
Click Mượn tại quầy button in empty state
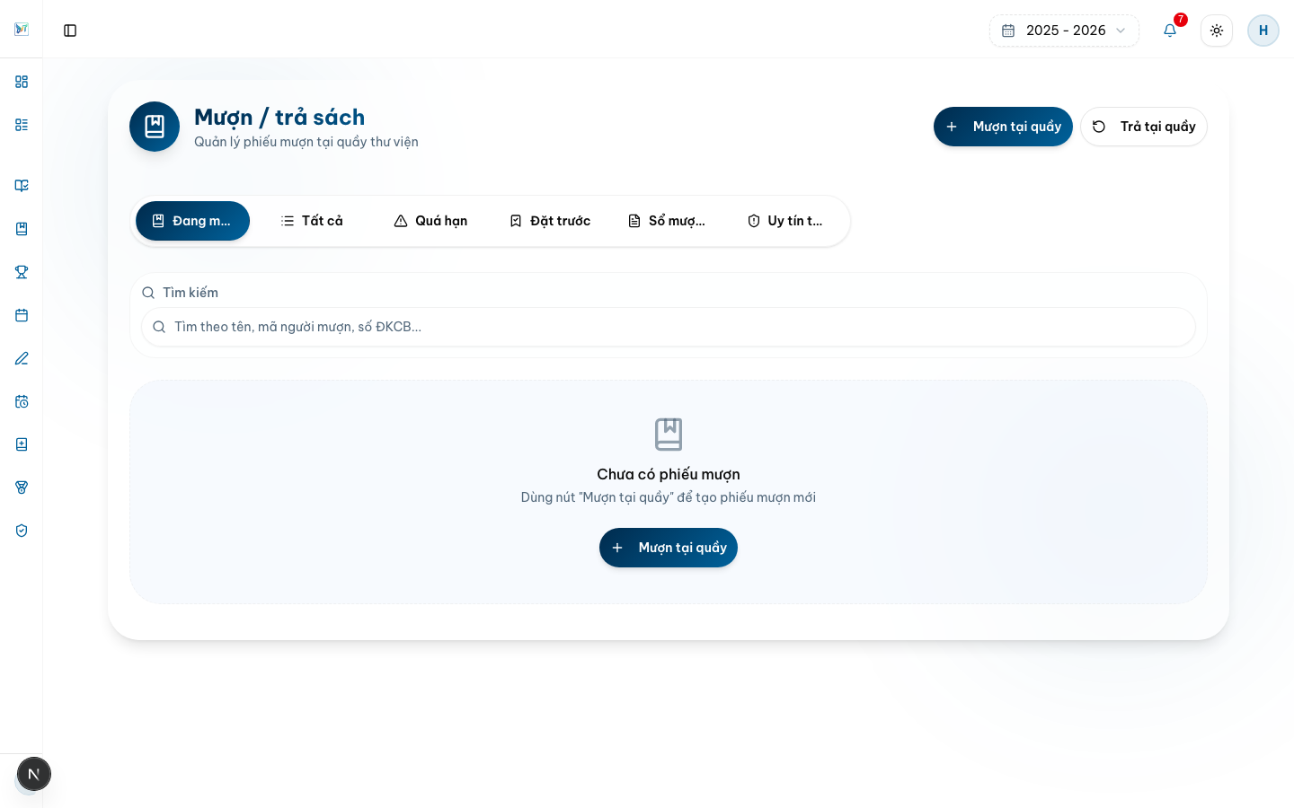[x=669, y=548]
